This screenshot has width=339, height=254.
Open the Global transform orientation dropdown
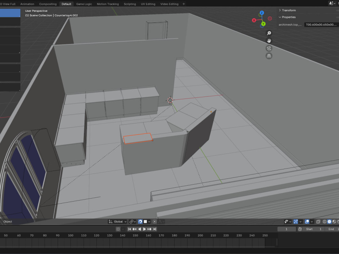[x=118, y=221]
